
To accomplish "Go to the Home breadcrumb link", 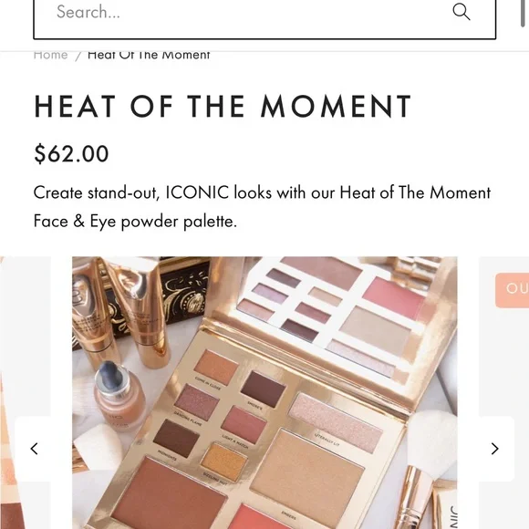I will 50,55.
